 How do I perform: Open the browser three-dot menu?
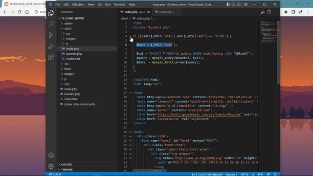[x=308, y=12]
